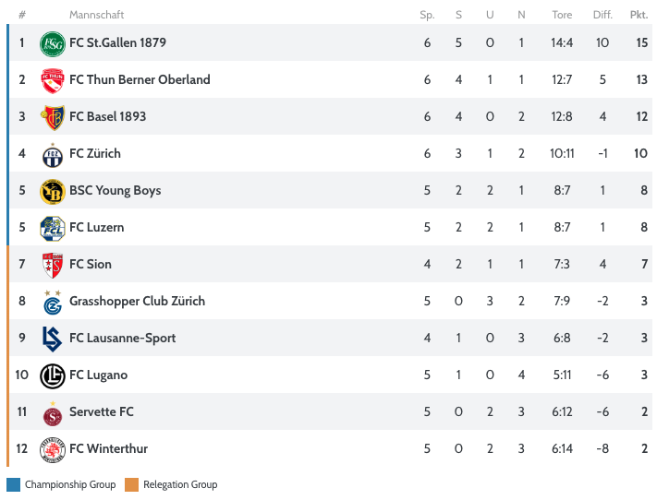
Task: Click the FC Sion shield logo
Action: point(53,266)
